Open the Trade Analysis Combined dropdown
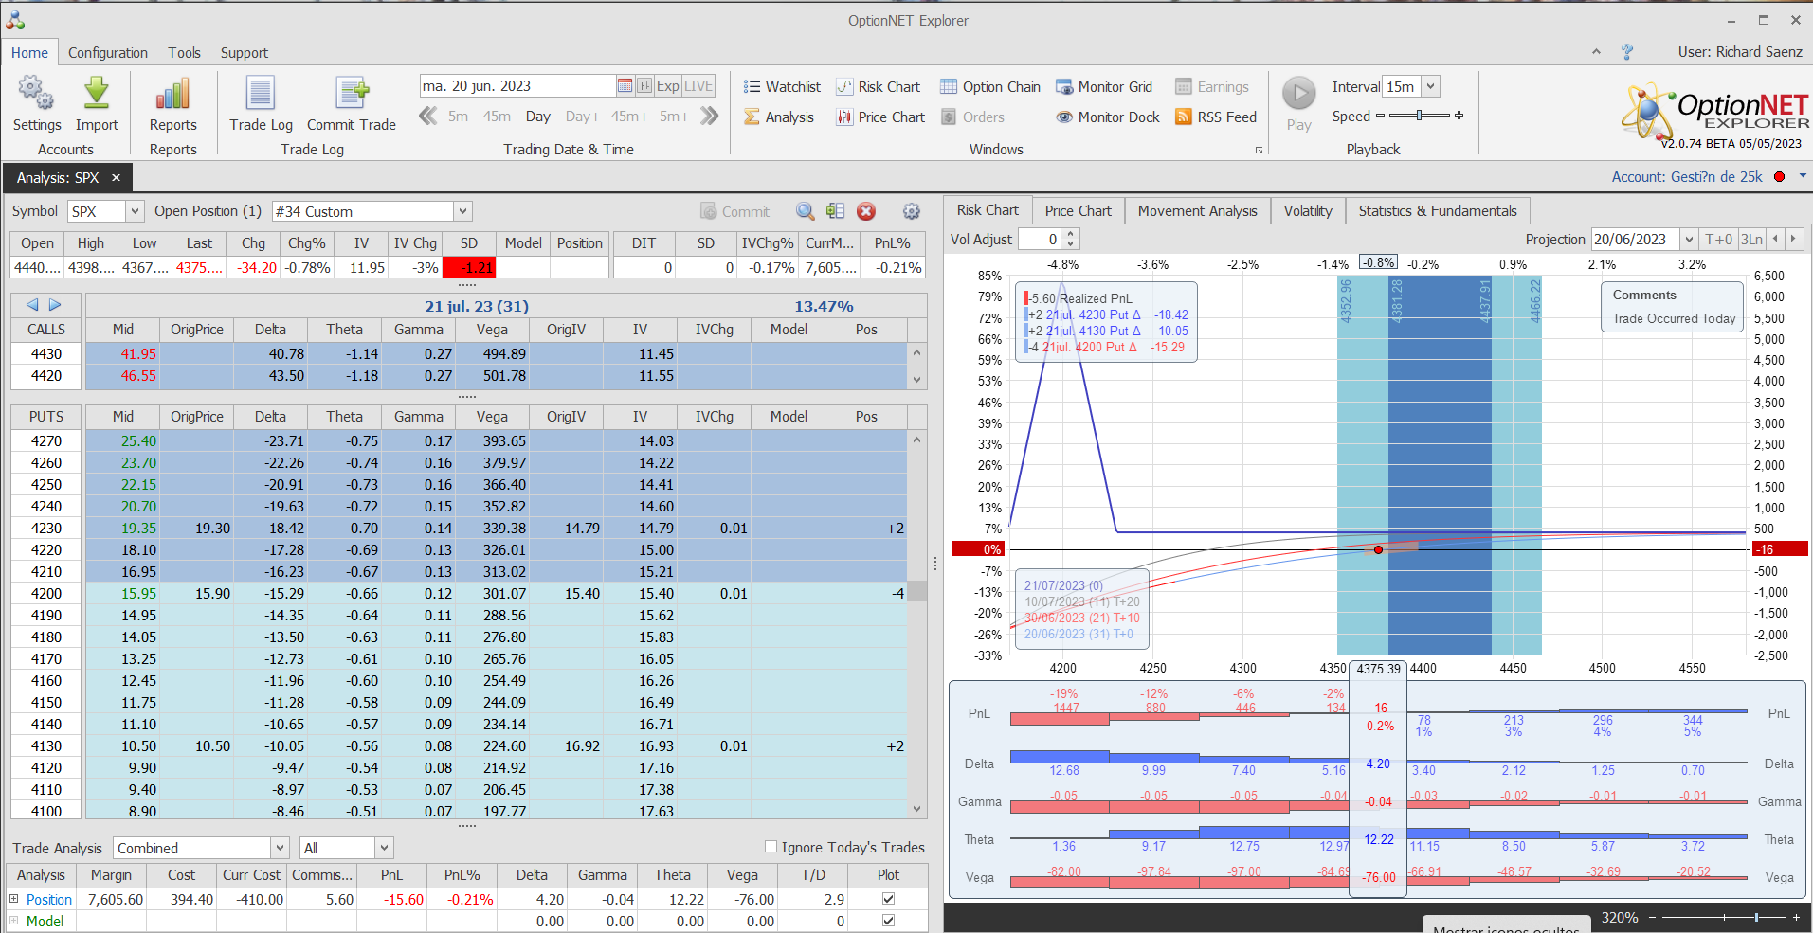This screenshot has width=1813, height=933. point(280,848)
